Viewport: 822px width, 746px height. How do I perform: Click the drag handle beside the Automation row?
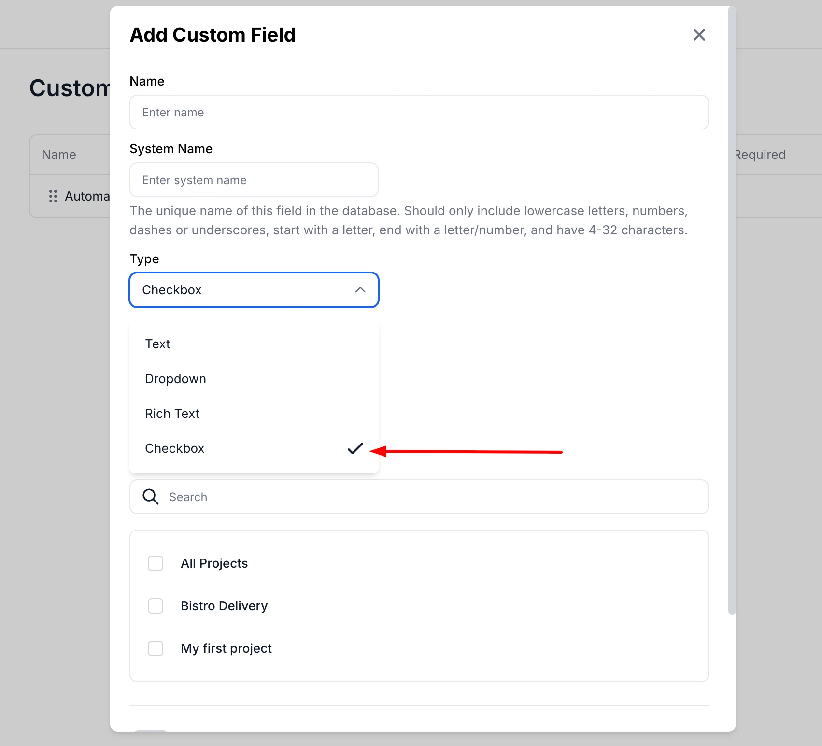(53, 196)
